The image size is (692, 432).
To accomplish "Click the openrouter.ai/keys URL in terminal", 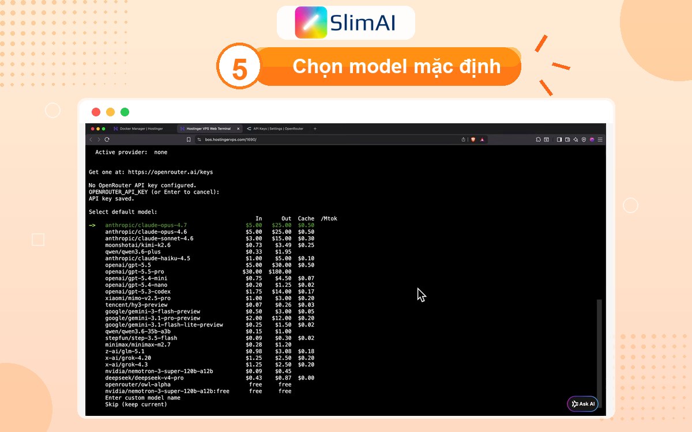I will tap(170, 172).
